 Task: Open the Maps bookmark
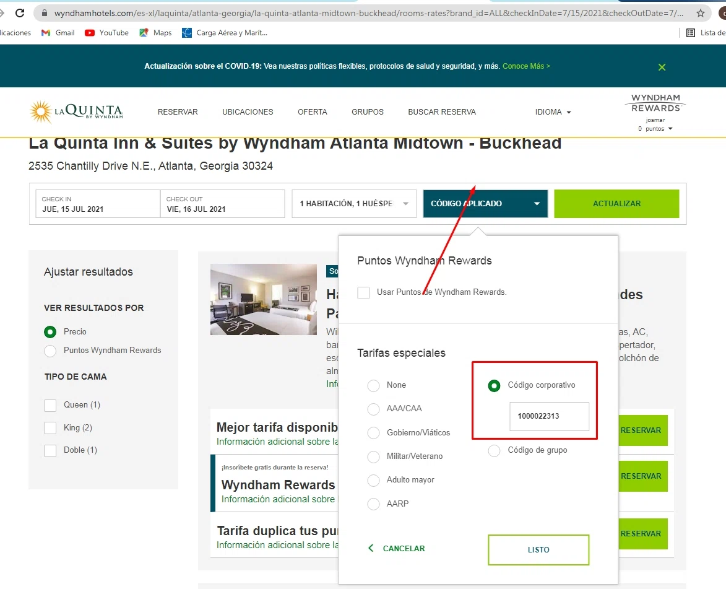pos(155,33)
